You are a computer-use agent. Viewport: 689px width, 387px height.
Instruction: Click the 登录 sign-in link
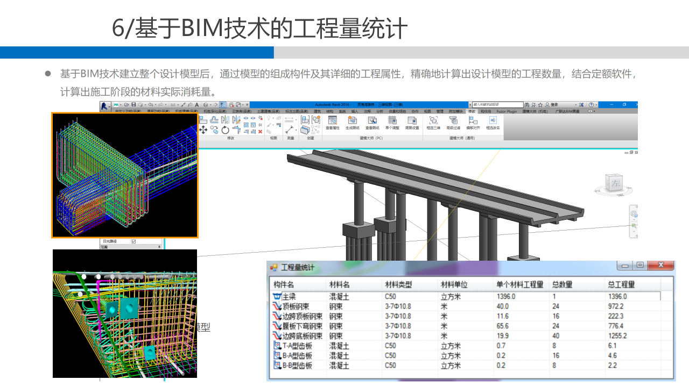click(554, 104)
